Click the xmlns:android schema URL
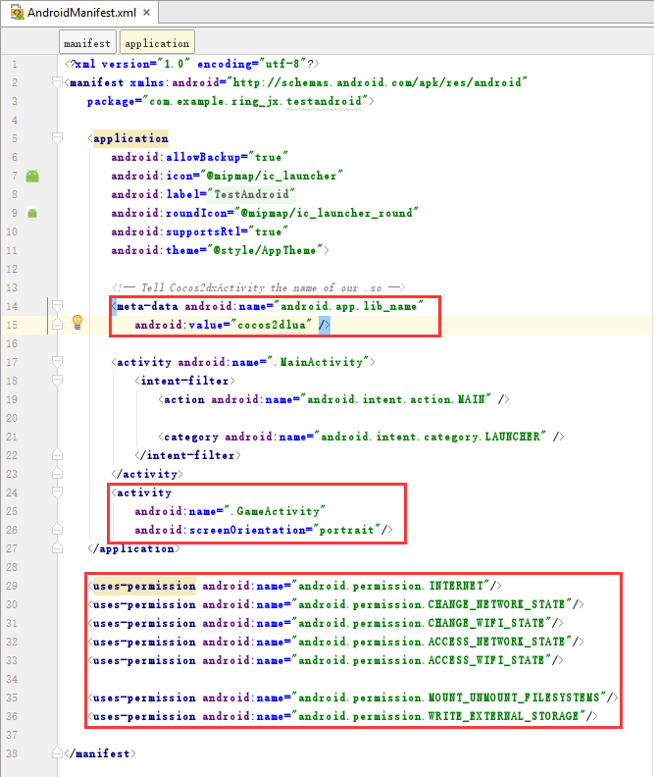 377,82
